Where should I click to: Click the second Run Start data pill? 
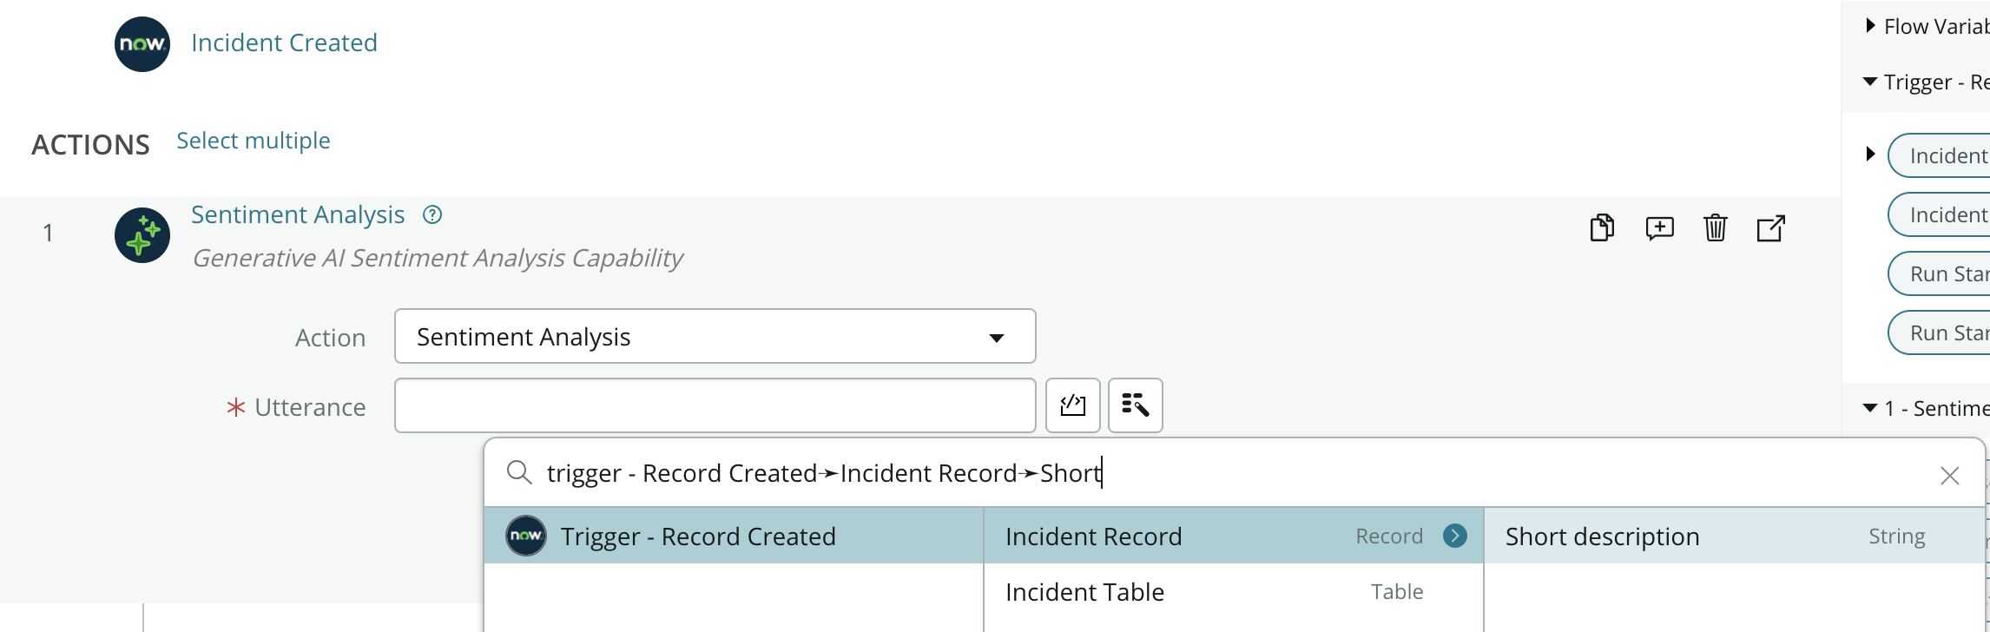[1940, 332]
